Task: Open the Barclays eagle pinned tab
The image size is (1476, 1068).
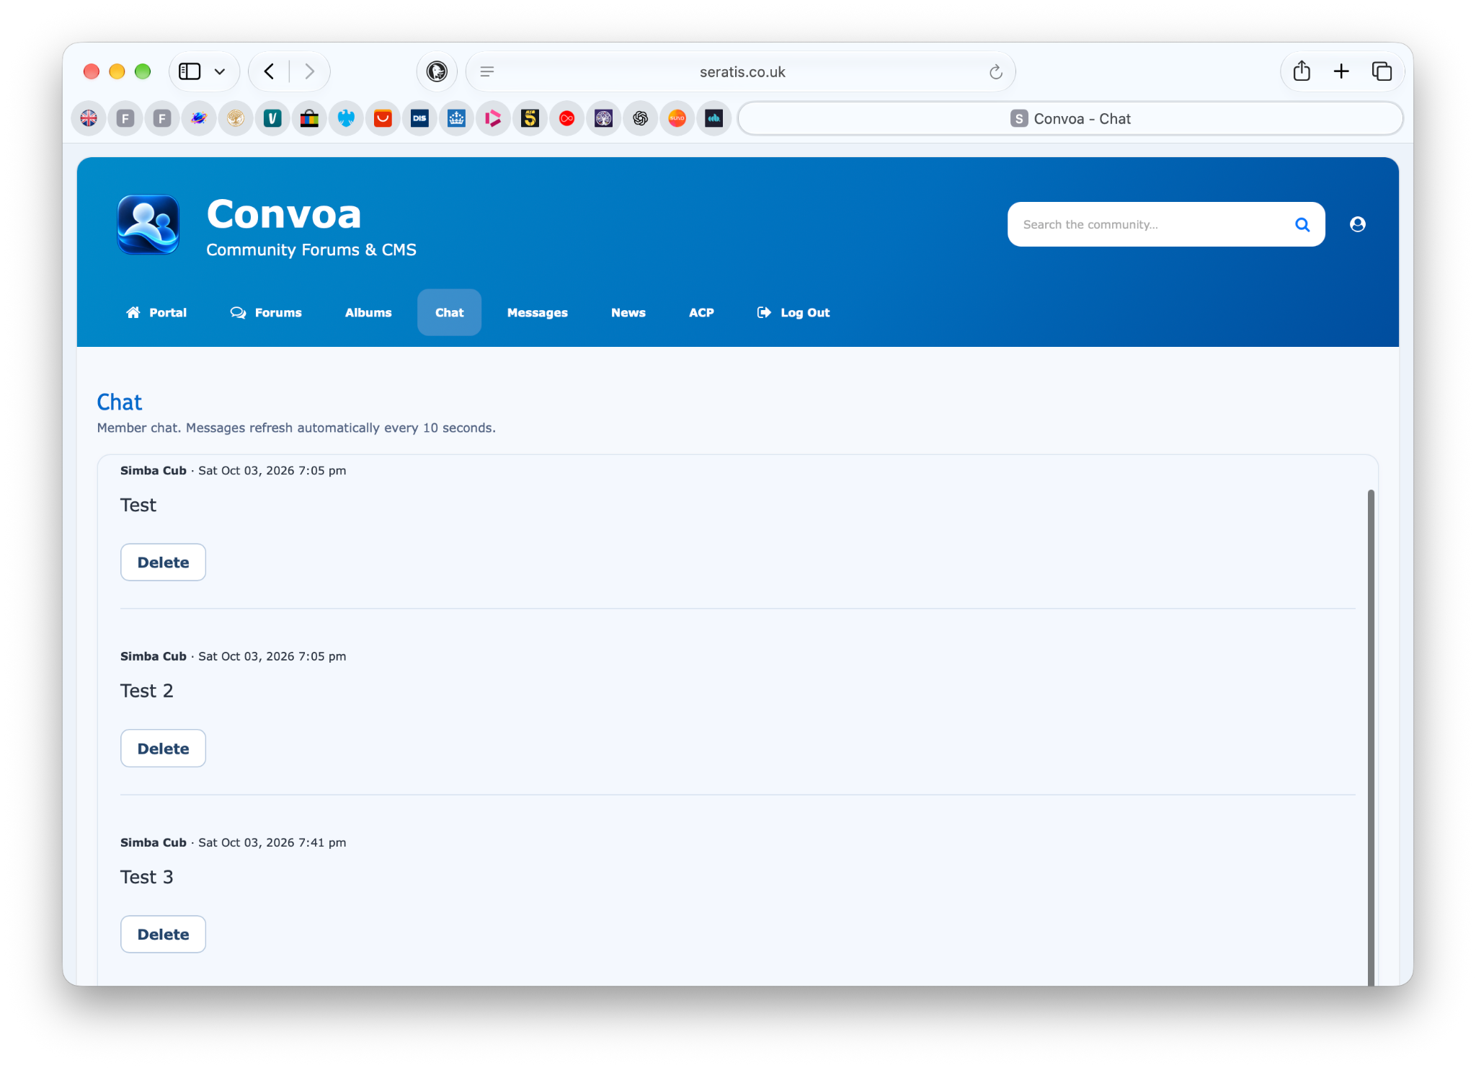Action: click(x=346, y=118)
